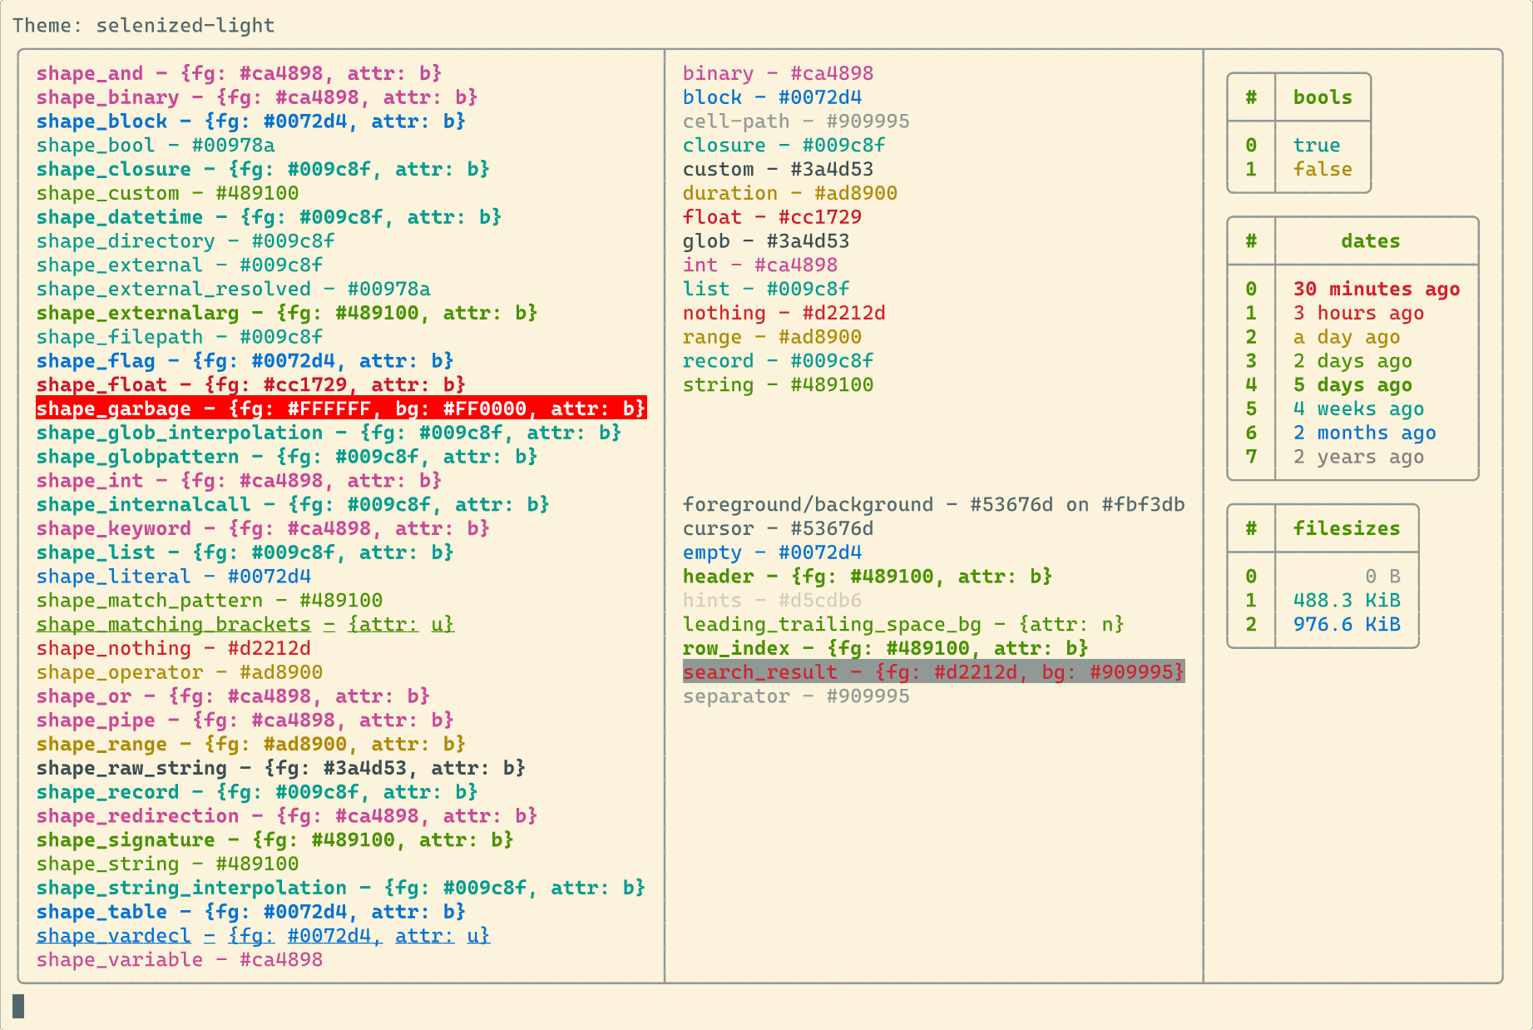Select the shape_datetime entry
The height and width of the screenshot is (1030, 1533).
click(x=269, y=217)
